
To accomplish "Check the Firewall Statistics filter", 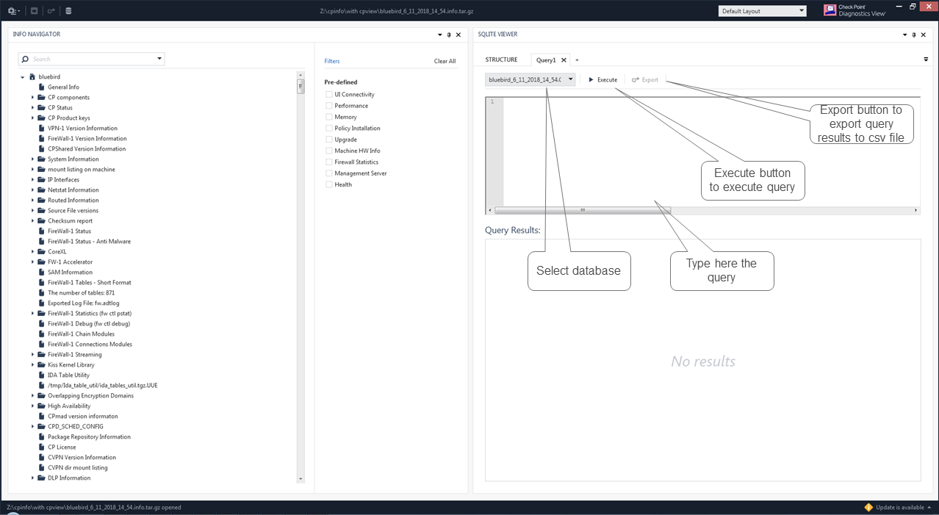I will [x=329, y=162].
